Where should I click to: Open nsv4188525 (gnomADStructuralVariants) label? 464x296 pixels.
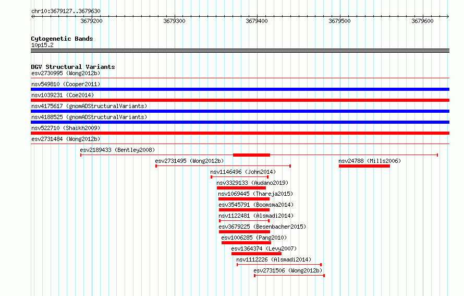[89, 117]
